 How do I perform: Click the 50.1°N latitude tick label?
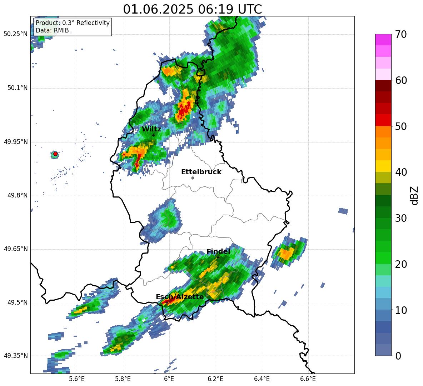tap(18, 88)
